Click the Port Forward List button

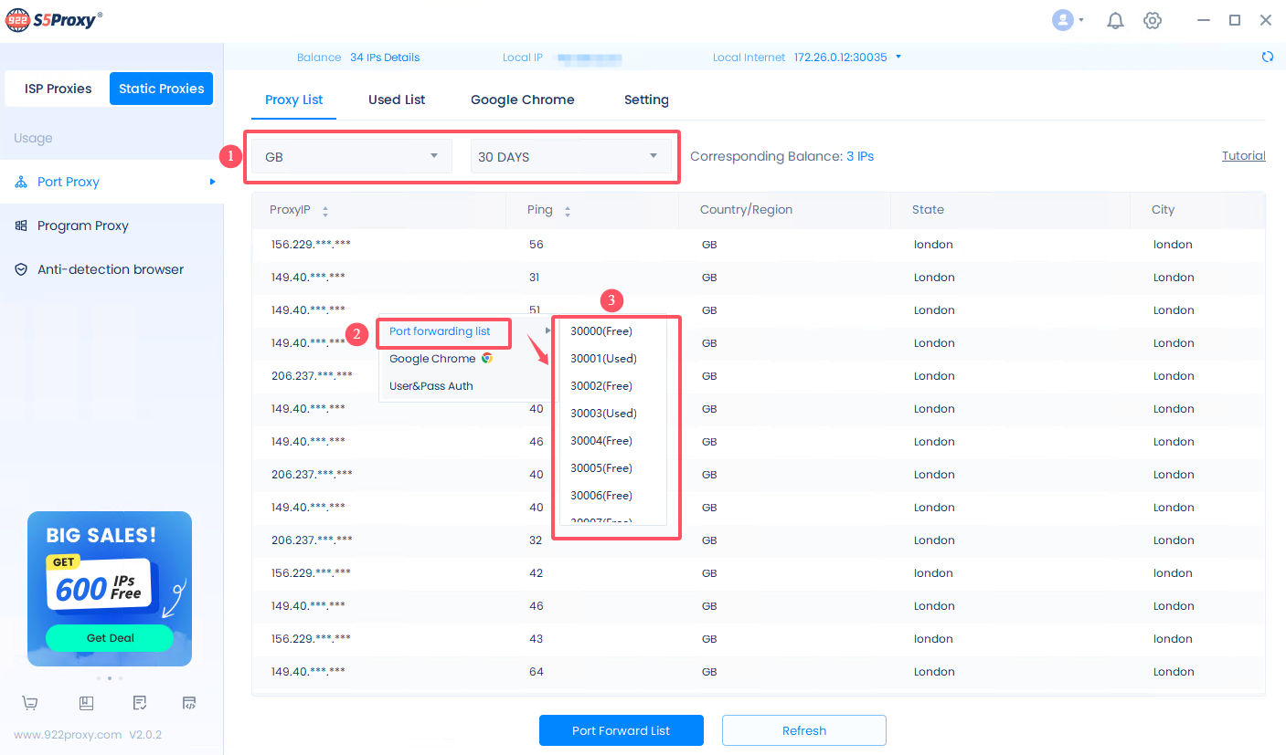[x=621, y=730]
